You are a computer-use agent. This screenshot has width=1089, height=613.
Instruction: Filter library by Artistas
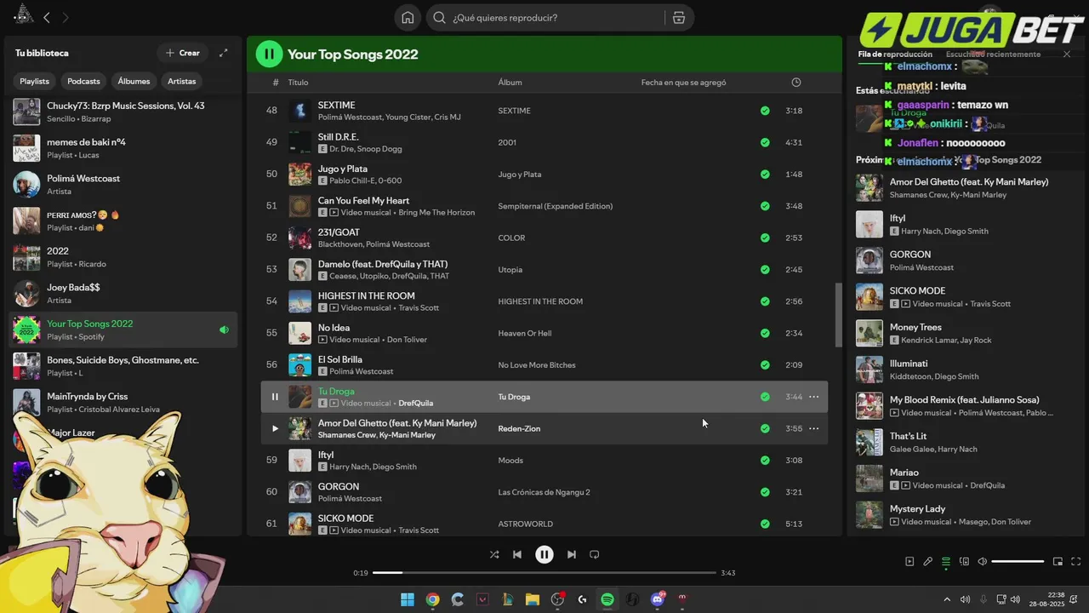181,81
